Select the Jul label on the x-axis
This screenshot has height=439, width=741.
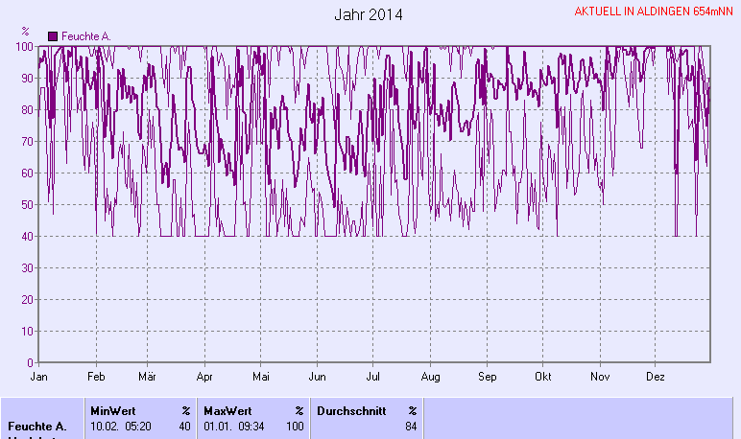tap(374, 377)
